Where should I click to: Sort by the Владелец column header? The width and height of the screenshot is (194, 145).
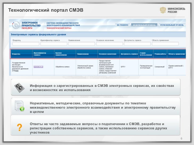coord(22,54)
